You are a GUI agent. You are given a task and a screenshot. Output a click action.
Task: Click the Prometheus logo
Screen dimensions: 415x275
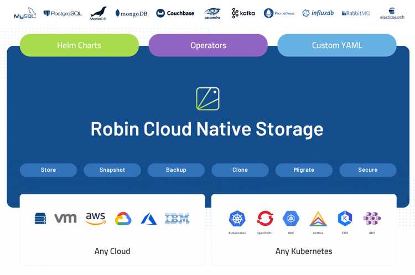(x=279, y=13)
